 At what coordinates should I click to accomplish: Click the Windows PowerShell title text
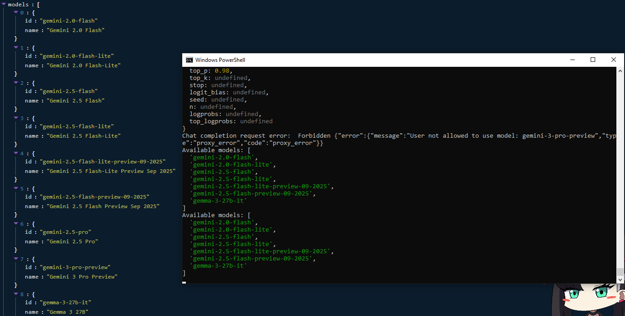click(220, 60)
